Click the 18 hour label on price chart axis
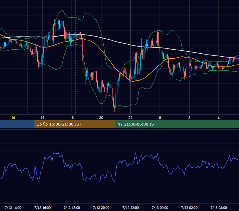 point(72,118)
